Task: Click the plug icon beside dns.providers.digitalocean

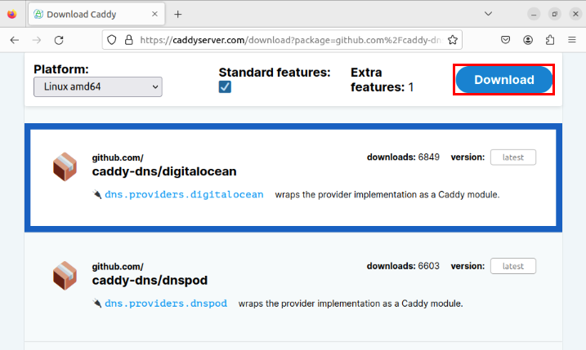Action: 97,194
